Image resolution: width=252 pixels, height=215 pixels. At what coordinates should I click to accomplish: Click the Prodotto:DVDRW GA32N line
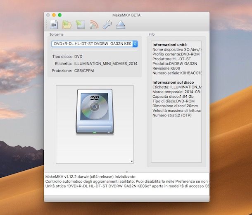(175, 63)
